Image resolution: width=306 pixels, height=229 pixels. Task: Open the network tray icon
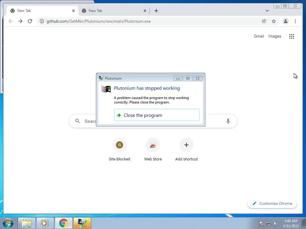tap(269, 223)
